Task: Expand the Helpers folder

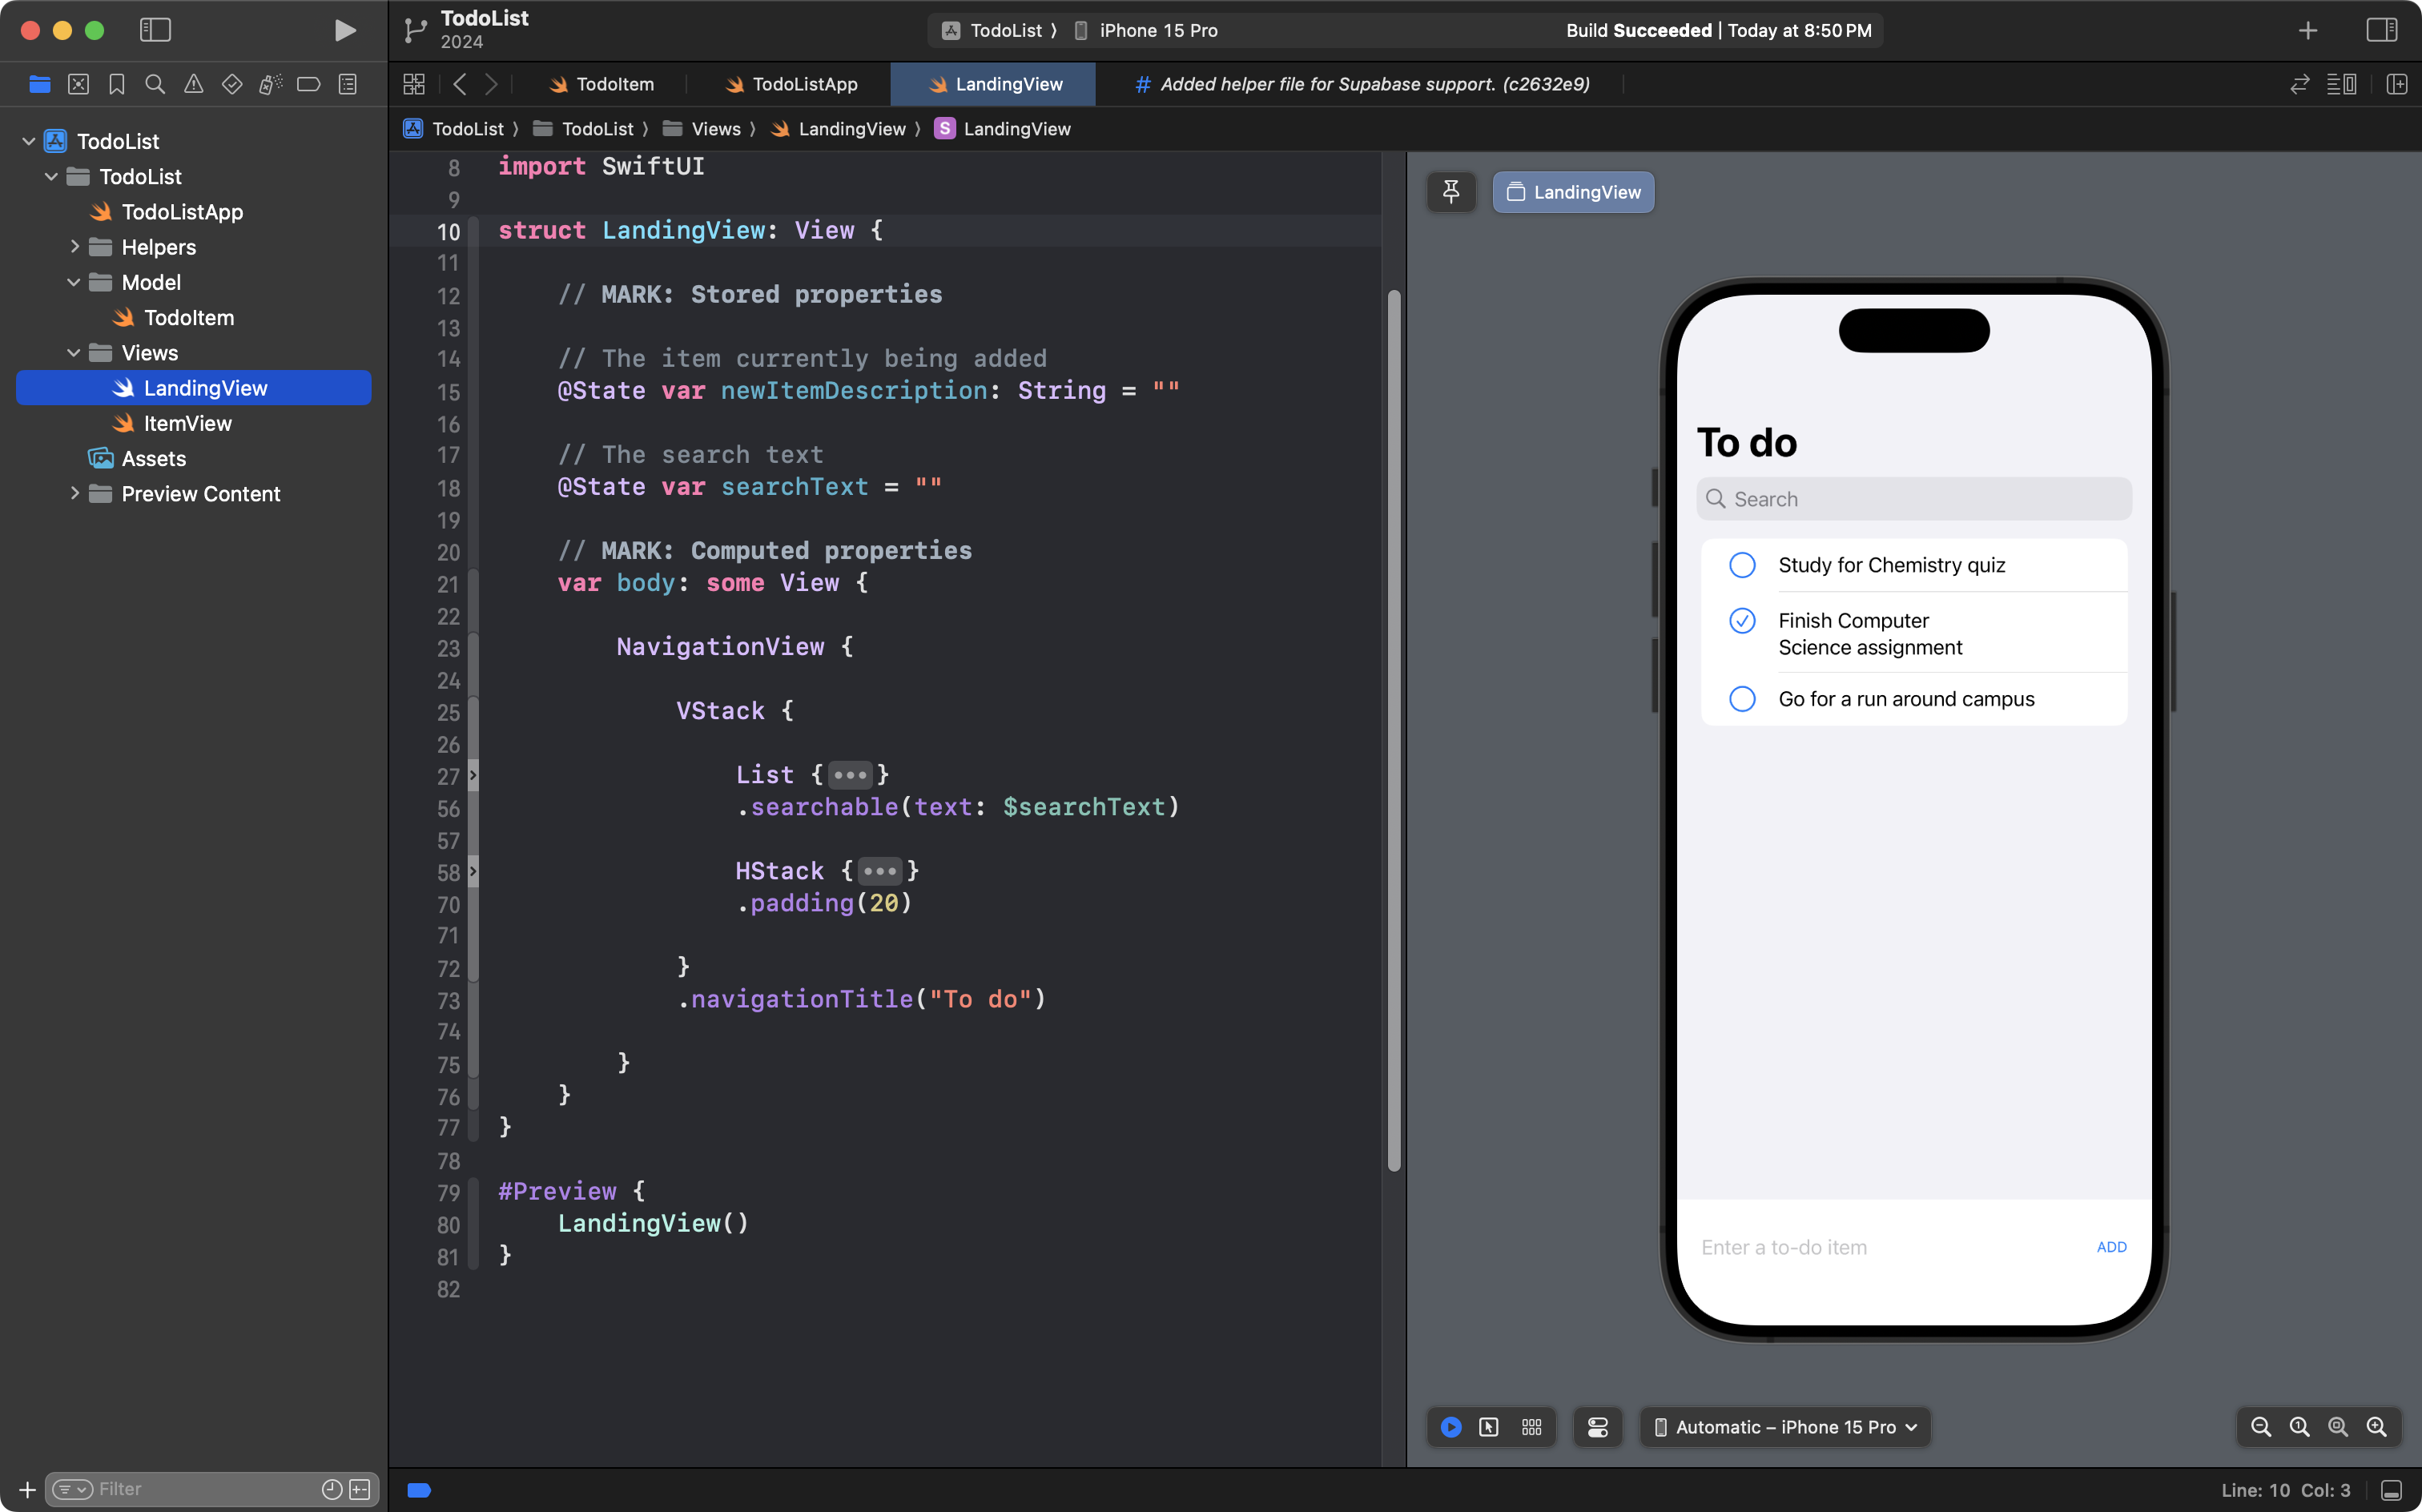Action: (x=75, y=247)
